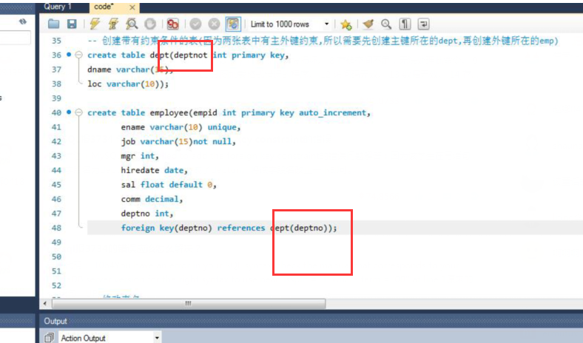583x343 pixels.
Task: Run Explain on the current statement
Action: click(132, 24)
